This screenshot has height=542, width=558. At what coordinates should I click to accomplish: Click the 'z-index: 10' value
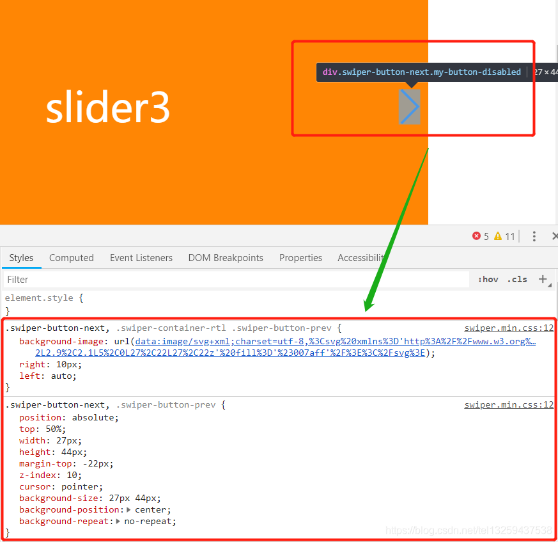click(x=72, y=475)
